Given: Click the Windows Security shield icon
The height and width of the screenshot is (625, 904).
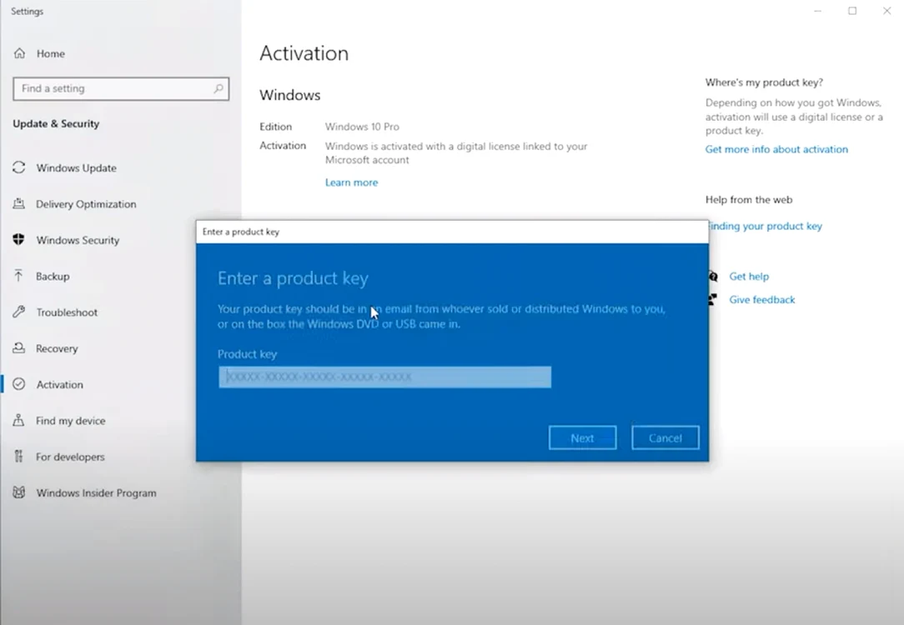Looking at the screenshot, I should click(19, 240).
